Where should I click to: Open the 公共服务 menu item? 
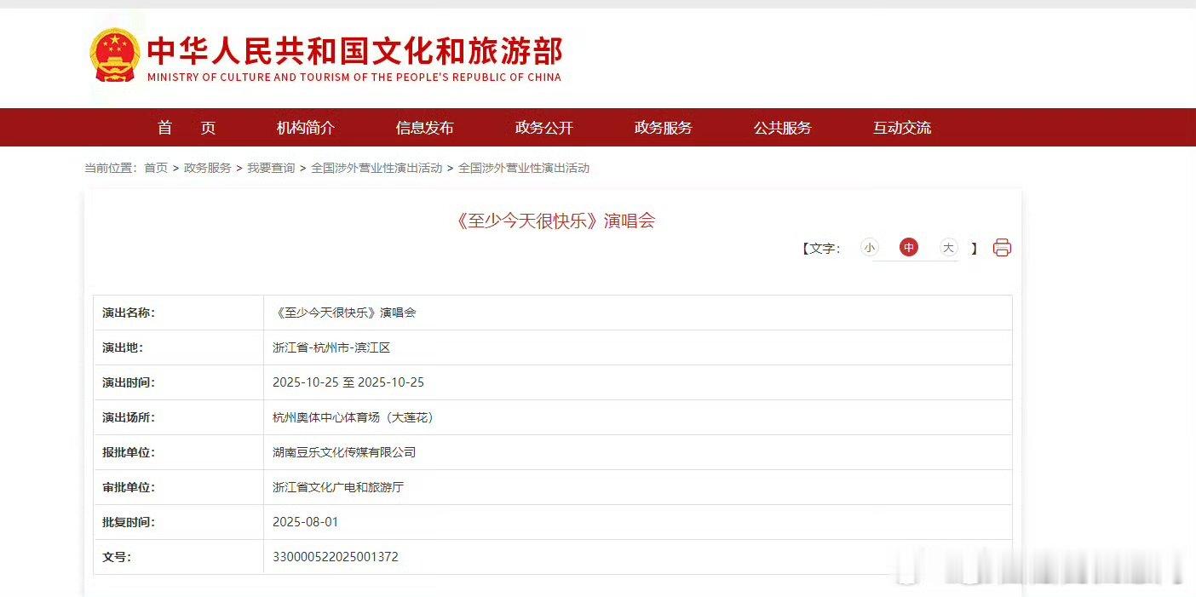click(x=783, y=128)
